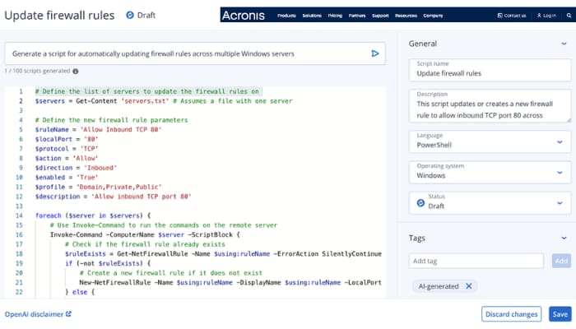
Task: Remove the AI-generated tag
Action: click(469, 286)
